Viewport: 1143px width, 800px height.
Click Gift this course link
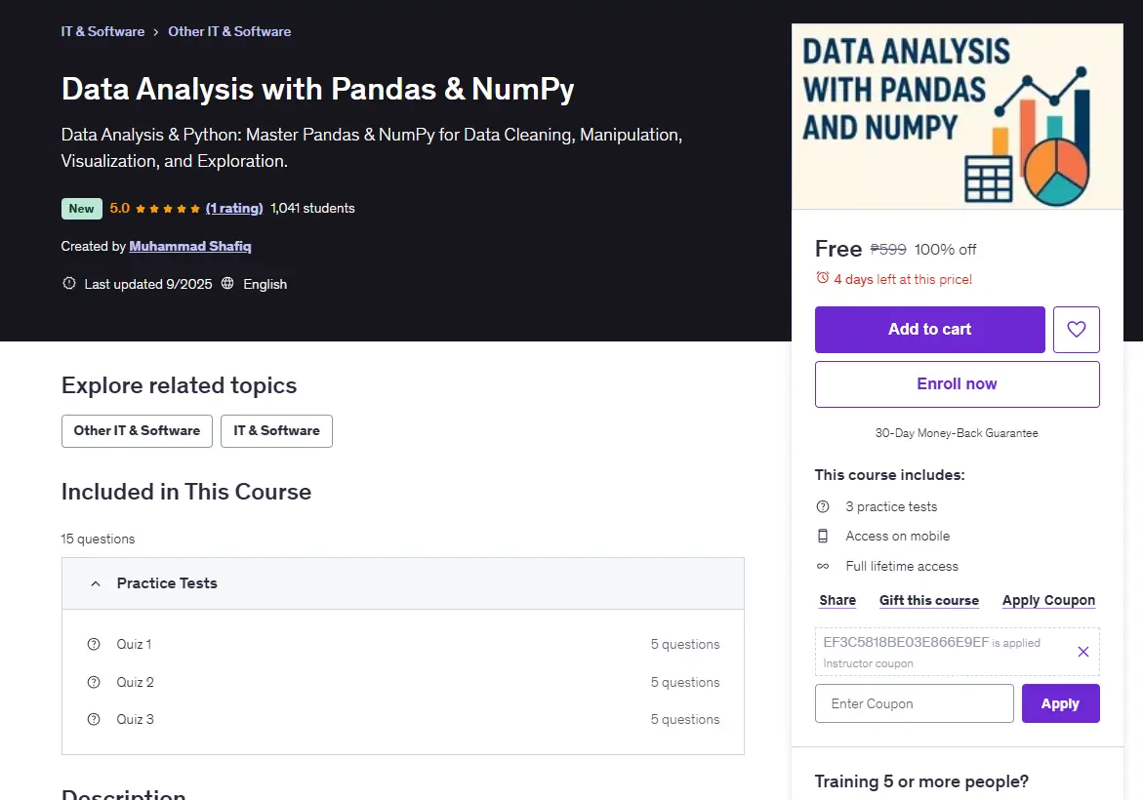[928, 600]
